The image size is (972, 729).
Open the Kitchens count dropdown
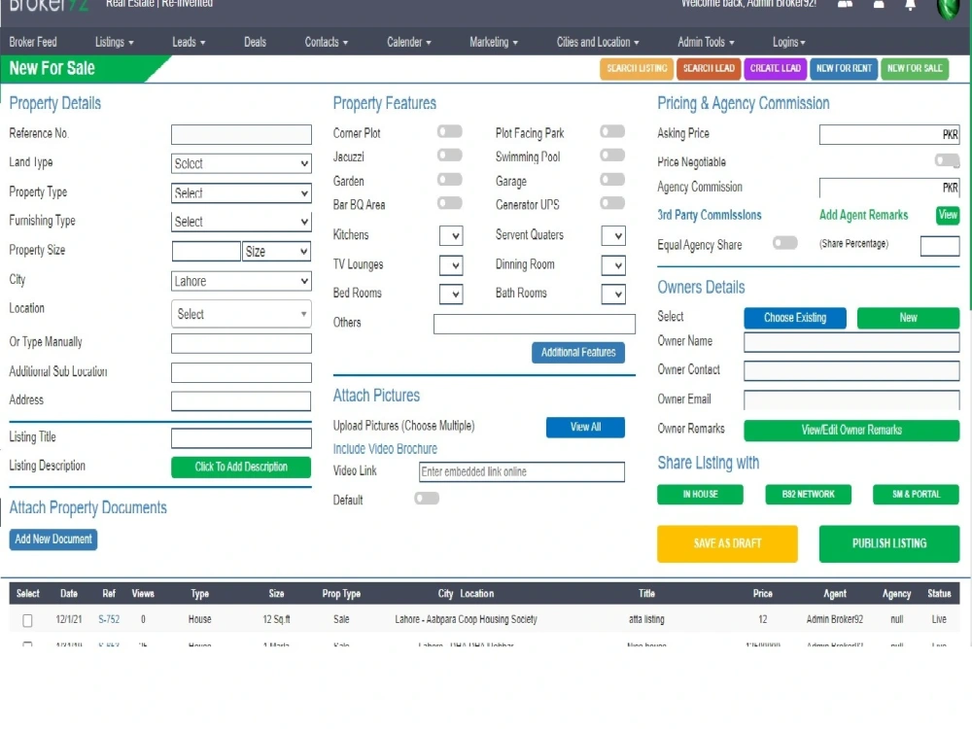451,235
